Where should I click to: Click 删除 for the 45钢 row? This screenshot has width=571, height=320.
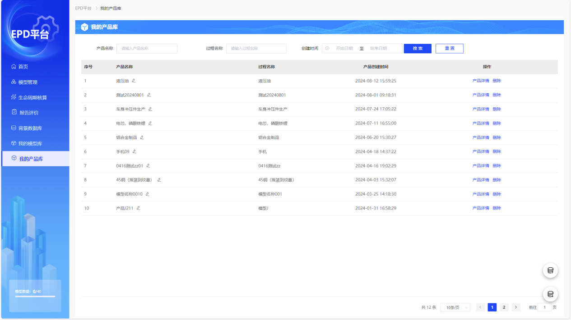(497, 180)
